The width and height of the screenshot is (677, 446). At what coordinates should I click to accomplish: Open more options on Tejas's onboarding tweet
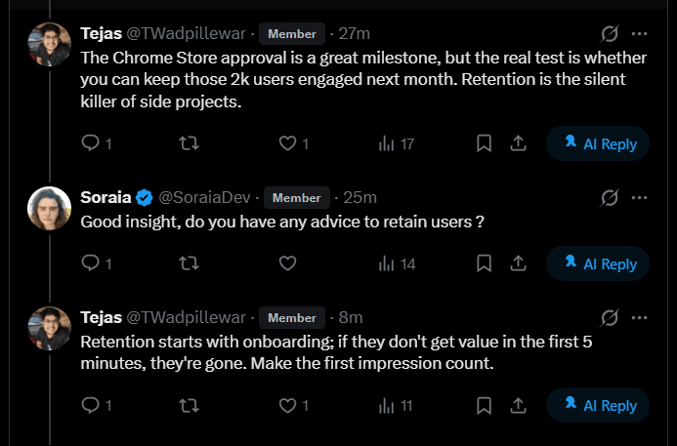(640, 317)
